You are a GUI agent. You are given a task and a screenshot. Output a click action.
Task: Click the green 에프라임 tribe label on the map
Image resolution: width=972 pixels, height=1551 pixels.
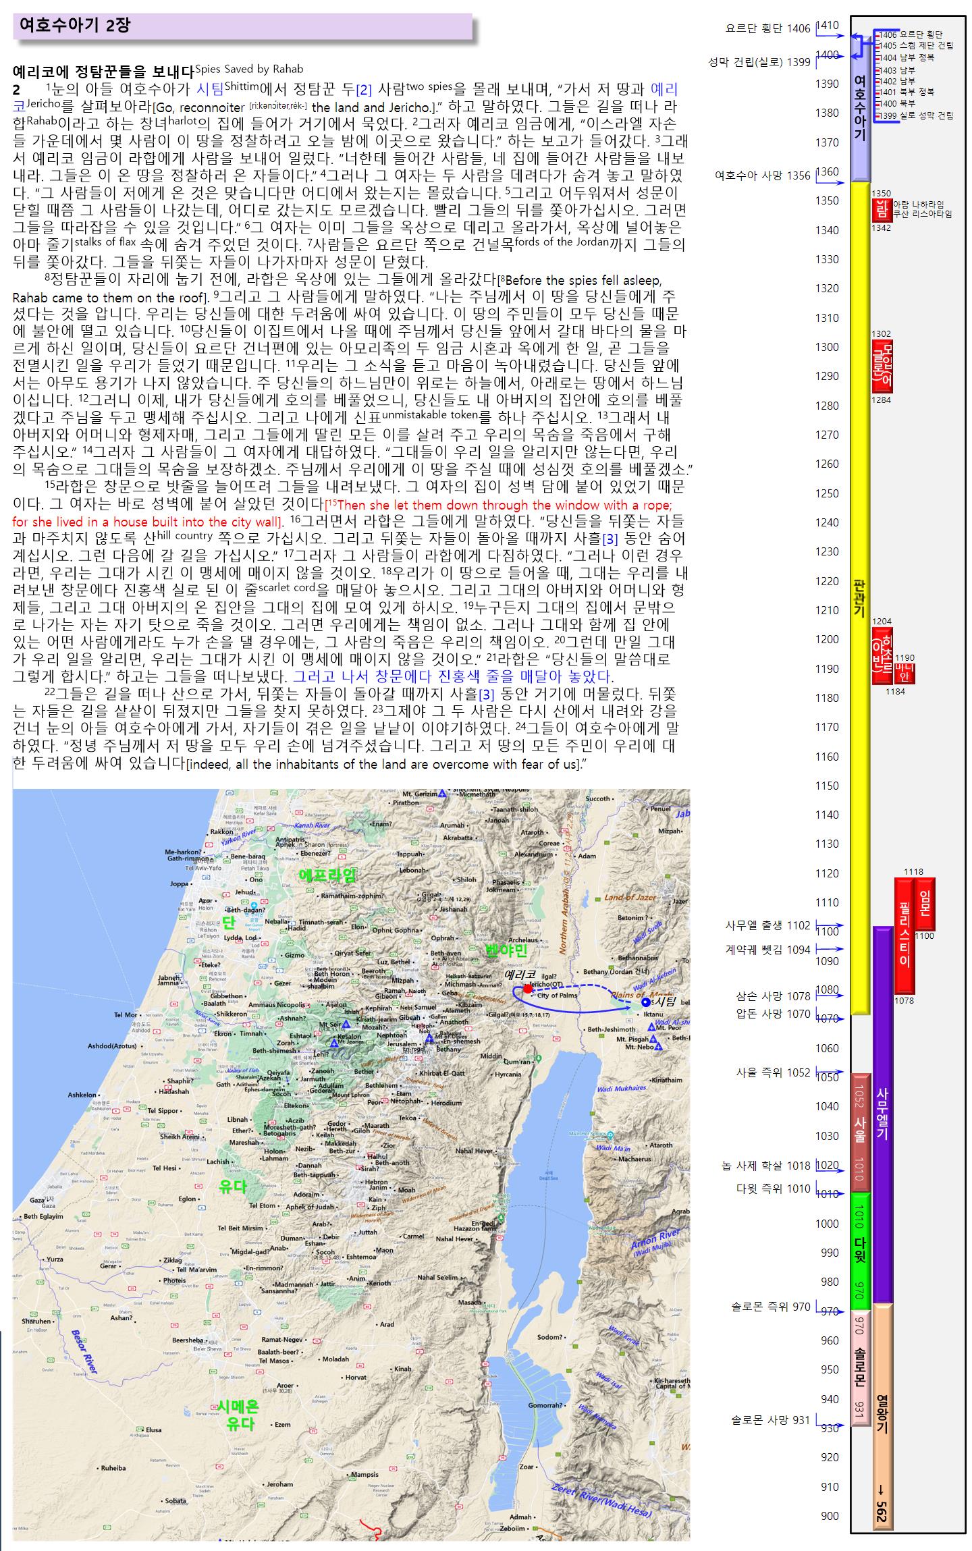327,875
